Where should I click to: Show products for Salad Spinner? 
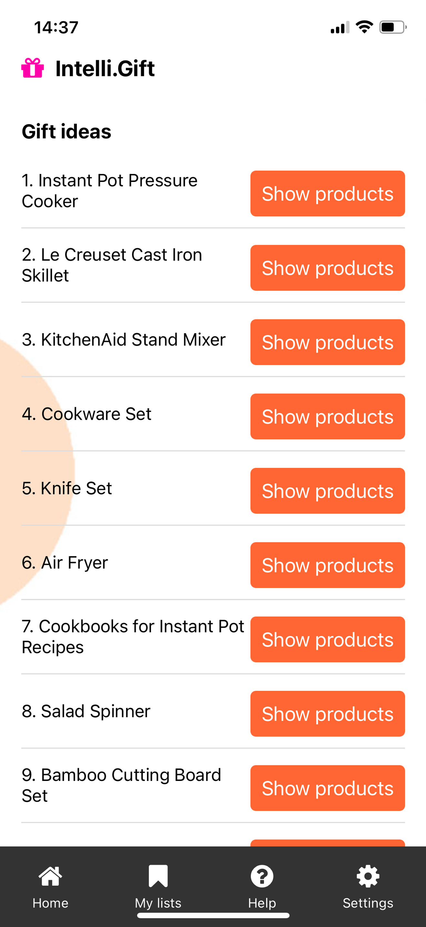point(328,714)
